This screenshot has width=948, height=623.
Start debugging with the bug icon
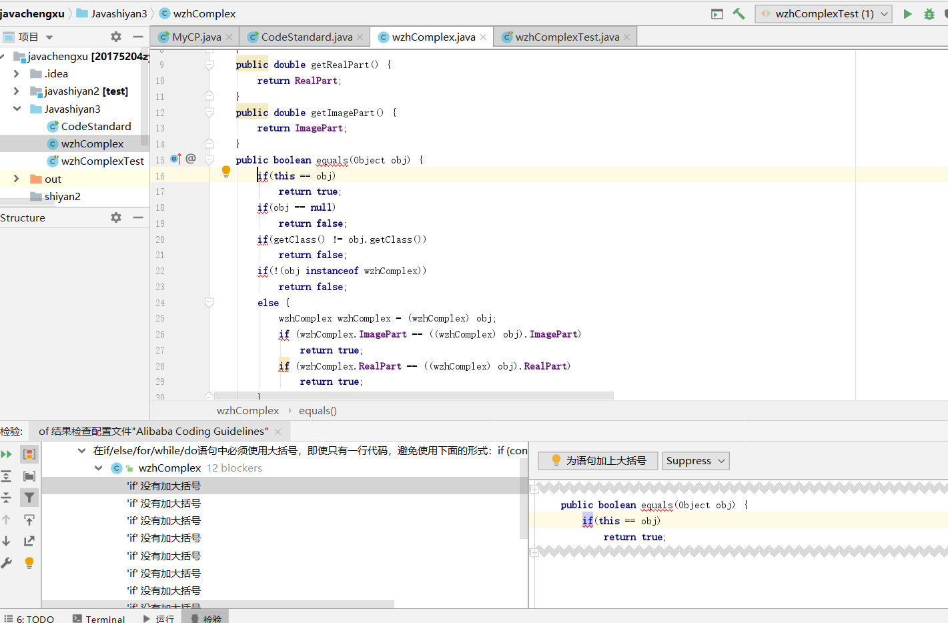point(929,13)
